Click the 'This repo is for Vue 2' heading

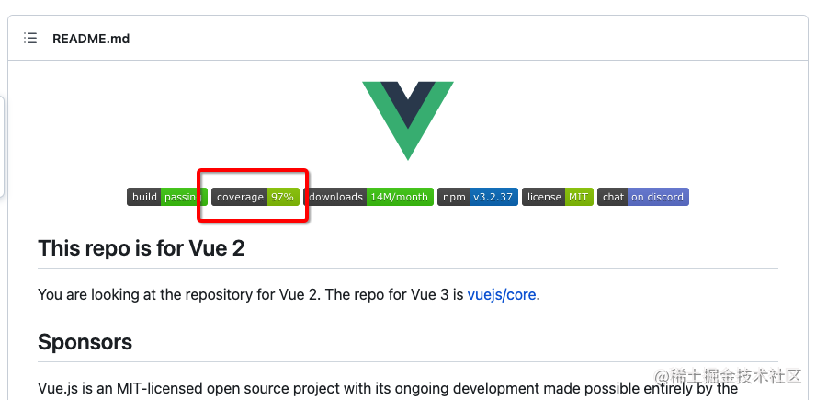click(142, 248)
